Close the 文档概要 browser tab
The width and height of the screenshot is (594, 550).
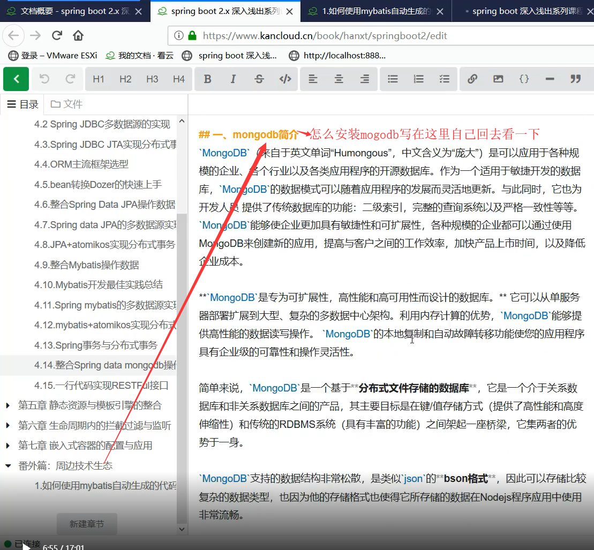(x=139, y=12)
